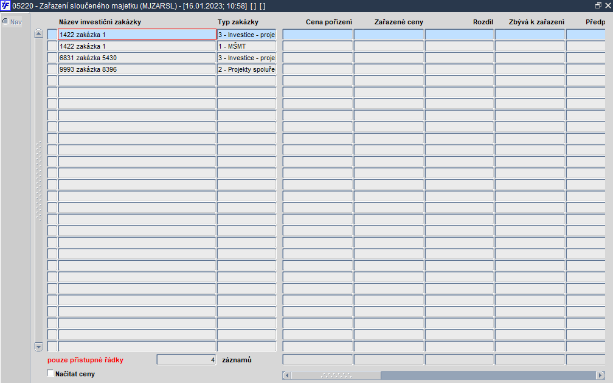Select the '9993 zakázka 8396' row
Screen dimensions: 613x383
(x=137, y=69)
